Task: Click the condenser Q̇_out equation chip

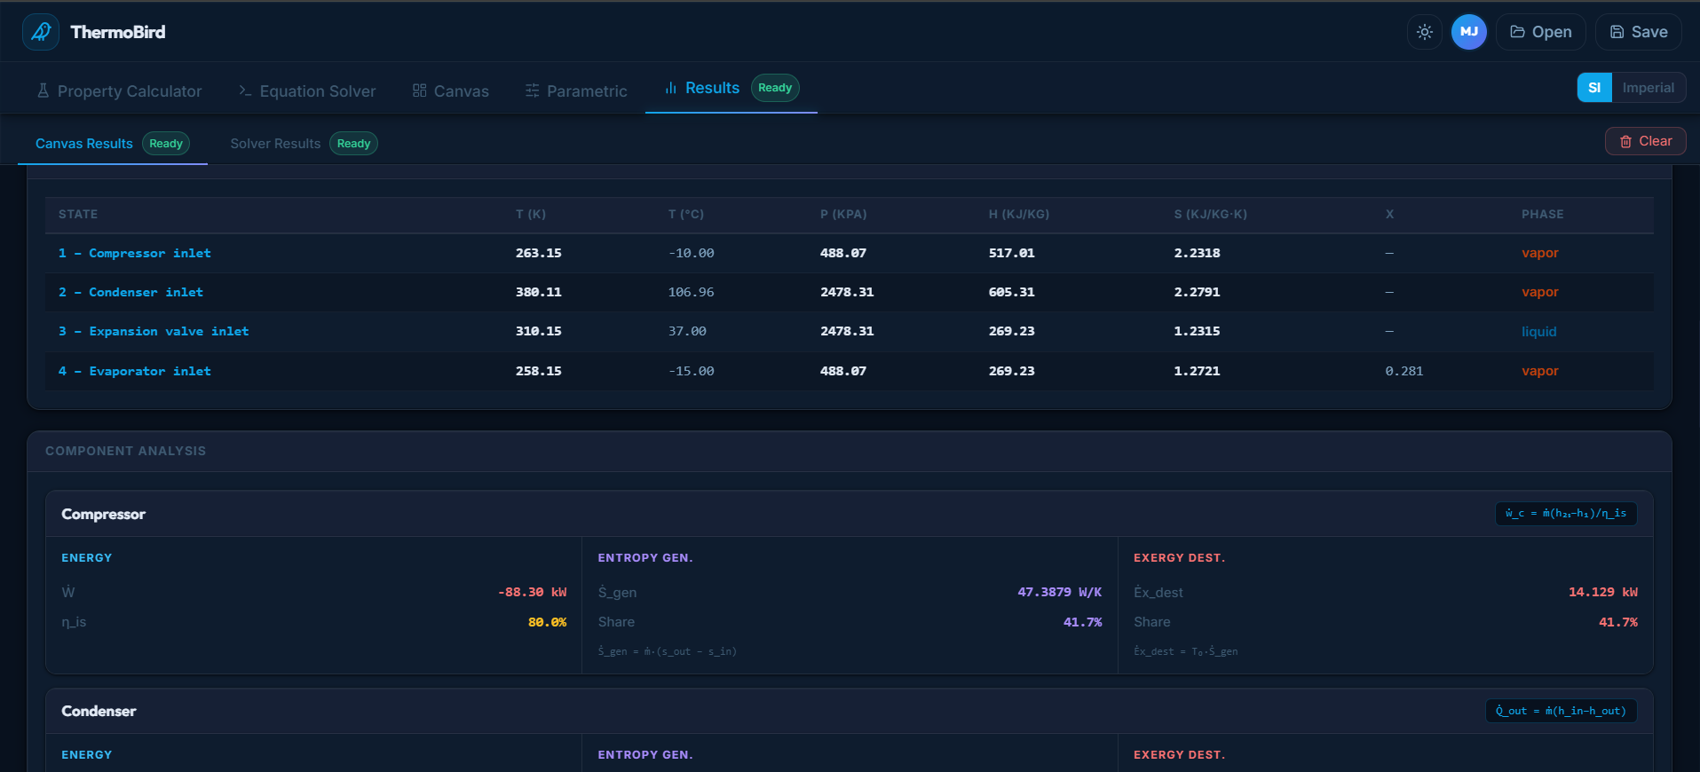Action: coord(1561,711)
